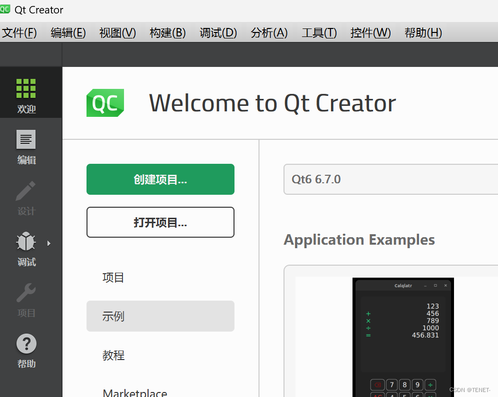The height and width of the screenshot is (397, 498).
Task: Open the 编辑(E) menu
Action: (68, 32)
